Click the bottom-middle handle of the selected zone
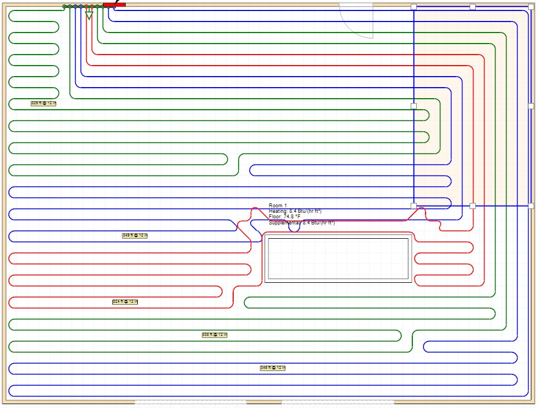Viewport: 538px width, 408px height. click(472, 206)
